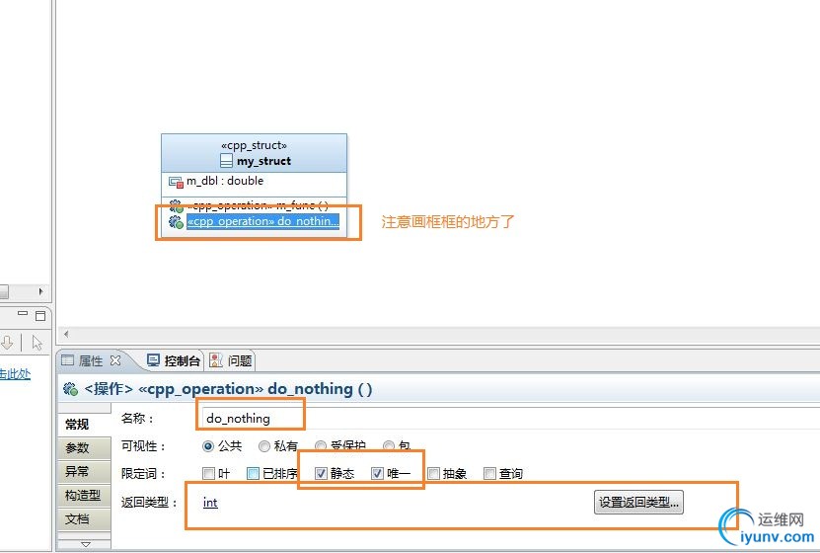820x553 pixels.
Task: Click the operation gear icon in properties header
Action: pos(71,389)
